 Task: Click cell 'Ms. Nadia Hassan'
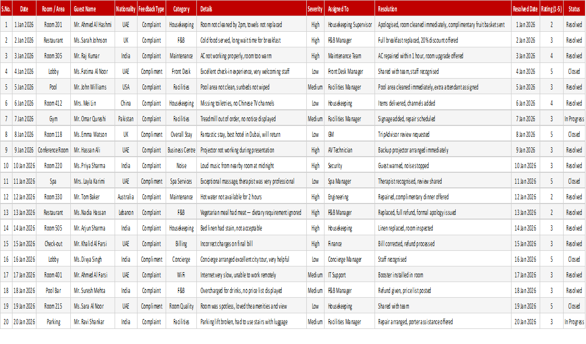click(93, 212)
